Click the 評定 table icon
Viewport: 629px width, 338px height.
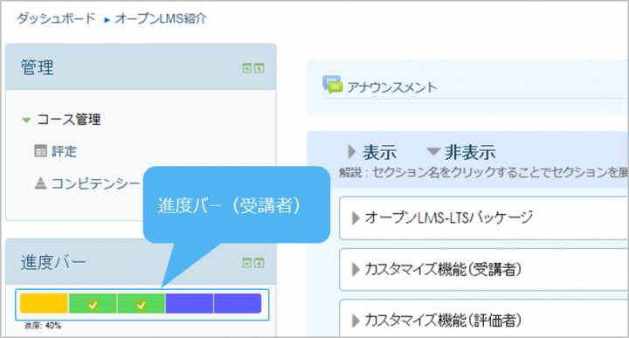[40, 151]
